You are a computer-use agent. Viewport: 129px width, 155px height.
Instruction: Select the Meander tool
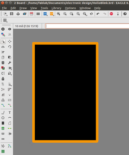click(x=3, y=100)
